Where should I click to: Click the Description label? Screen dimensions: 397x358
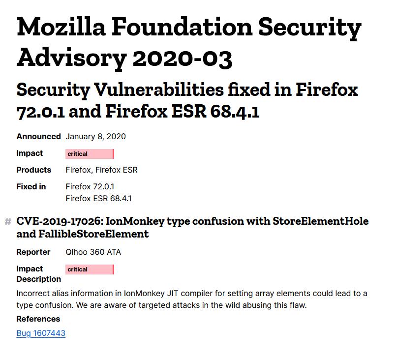coord(38,279)
